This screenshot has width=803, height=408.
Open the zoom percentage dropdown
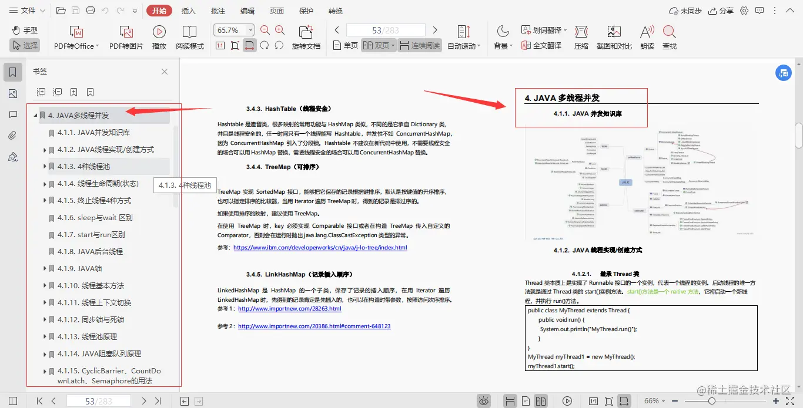249,29
